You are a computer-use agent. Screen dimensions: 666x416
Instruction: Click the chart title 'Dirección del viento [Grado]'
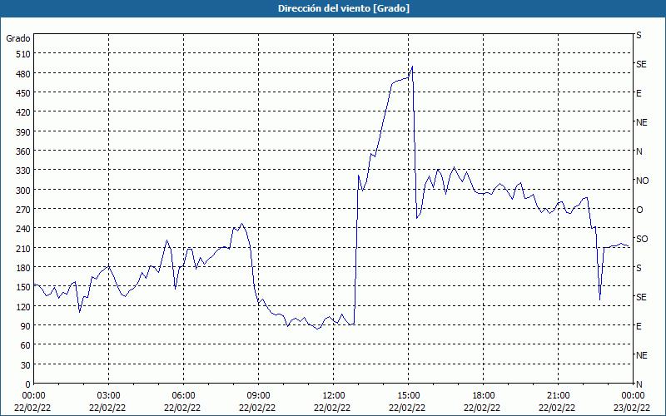click(344, 8)
